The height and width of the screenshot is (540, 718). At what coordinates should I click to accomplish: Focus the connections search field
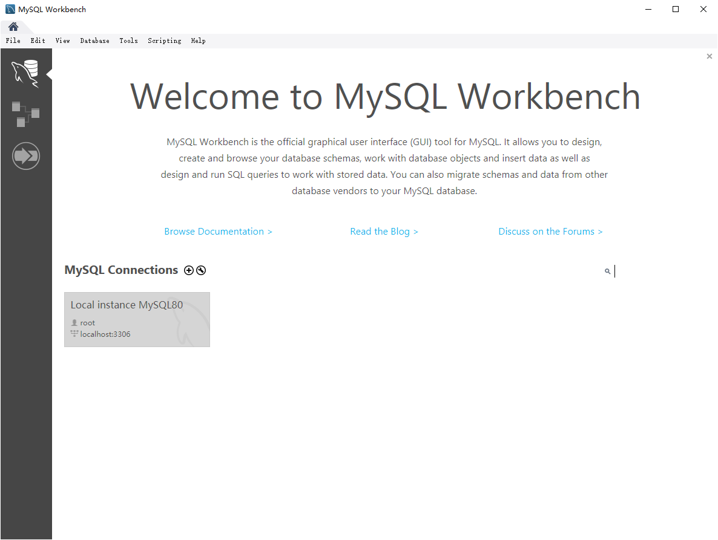tap(655, 271)
